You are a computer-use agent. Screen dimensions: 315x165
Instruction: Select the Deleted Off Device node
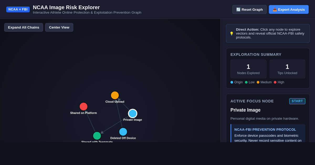123,132
